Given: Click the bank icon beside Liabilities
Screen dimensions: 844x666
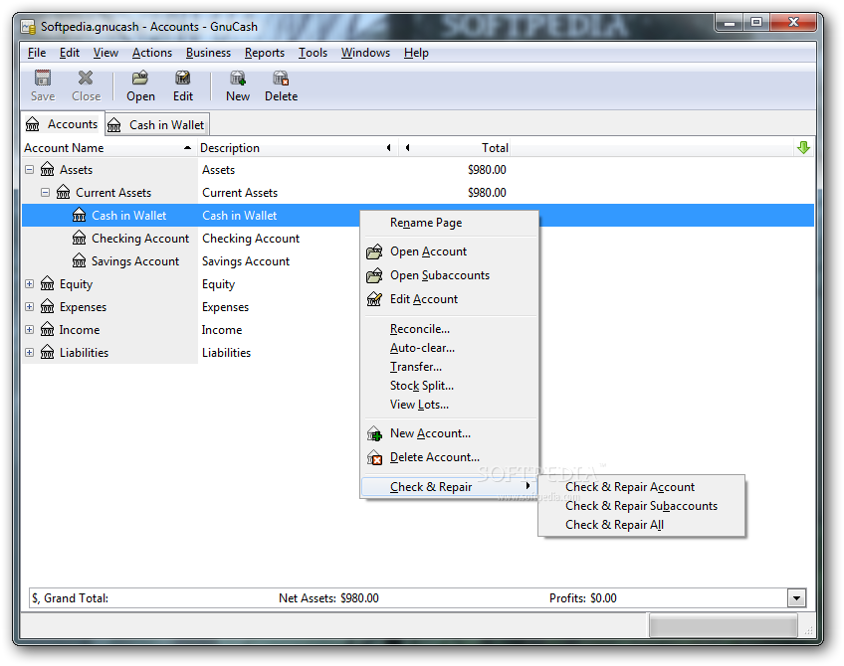Looking at the screenshot, I should click(48, 352).
